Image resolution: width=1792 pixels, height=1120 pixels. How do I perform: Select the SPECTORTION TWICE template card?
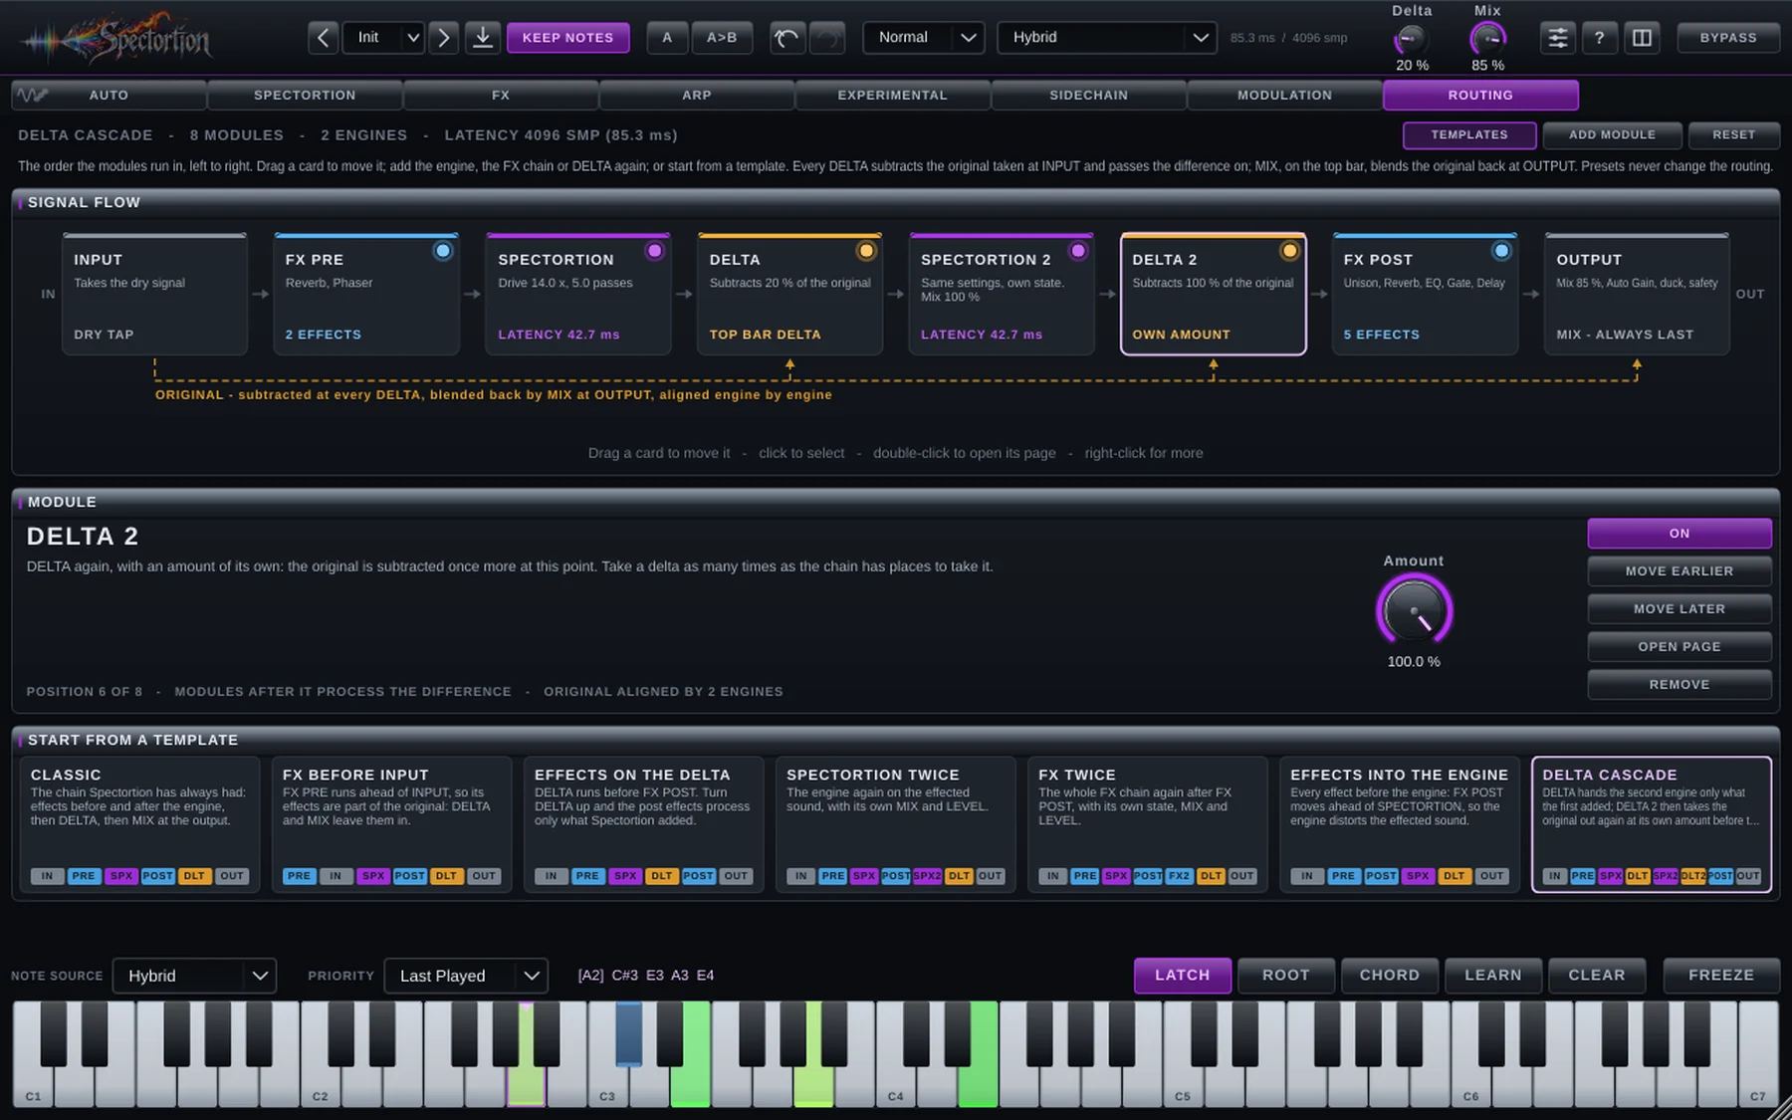[896, 824]
